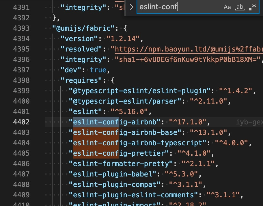Click the "@typescript-eslint/parser" key
Viewport: 263px width, 206px height.
click(125, 101)
